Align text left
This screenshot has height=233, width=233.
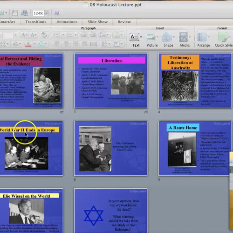pyautogui.click(x=57, y=44)
